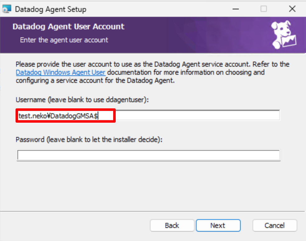
Task: Click the Datadog dog logo
Action: (x=284, y=35)
